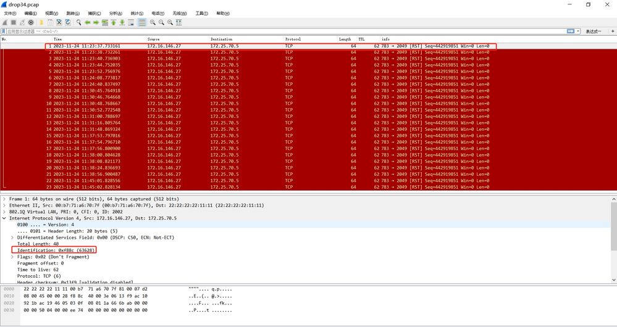This screenshot has width=617, height=327.
Task: Open the 电话(Y) menu
Action: click(157, 14)
